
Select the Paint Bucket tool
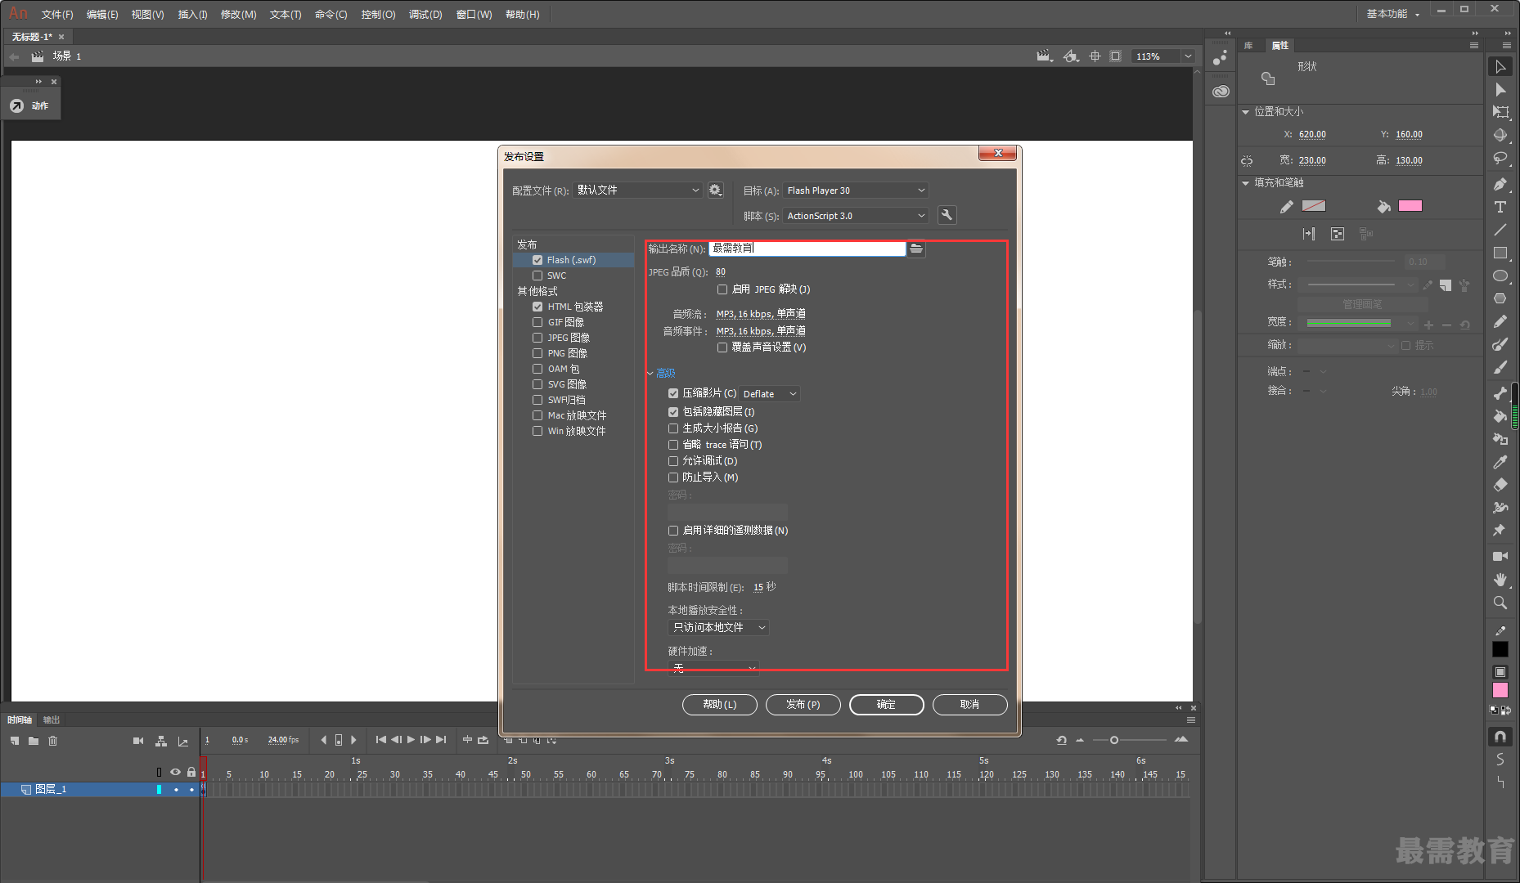1500,415
